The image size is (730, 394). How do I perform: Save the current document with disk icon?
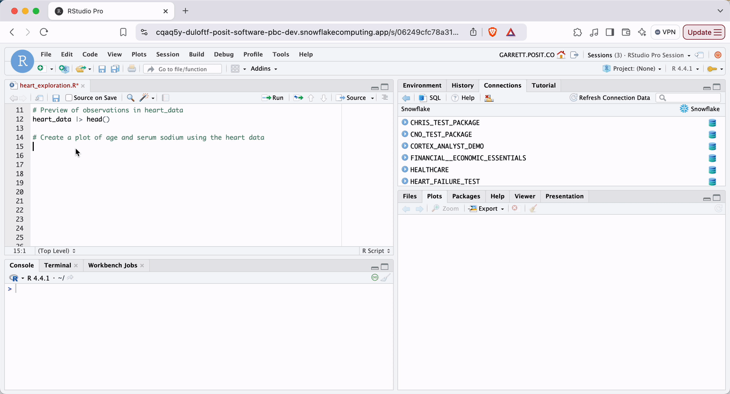[56, 98]
